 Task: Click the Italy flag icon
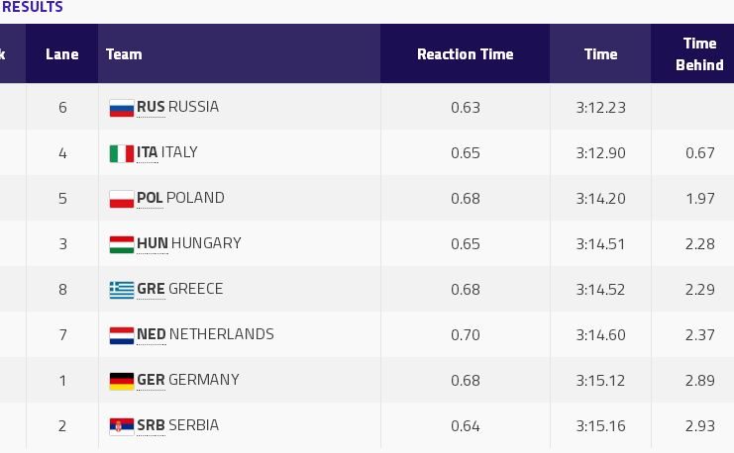click(121, 153)
